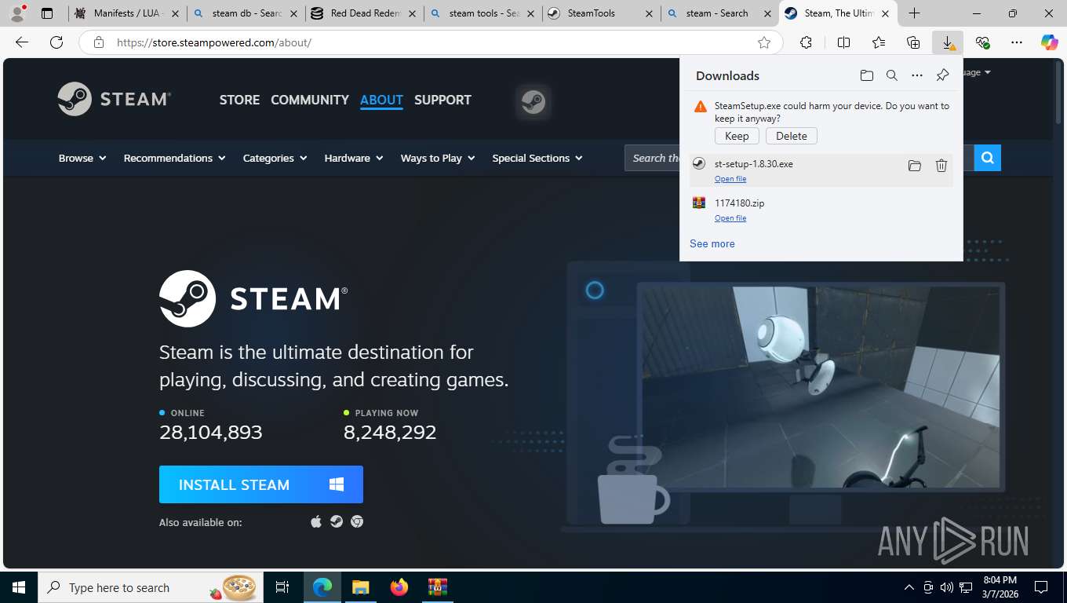Search downloads with magnifier icon
Screen dimensions: 1067x603
[891, 75]
